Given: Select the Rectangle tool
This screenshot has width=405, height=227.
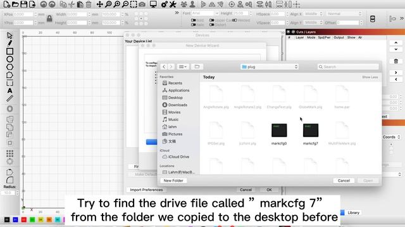Looking at the screenshot, I should (x=10, y=51).
